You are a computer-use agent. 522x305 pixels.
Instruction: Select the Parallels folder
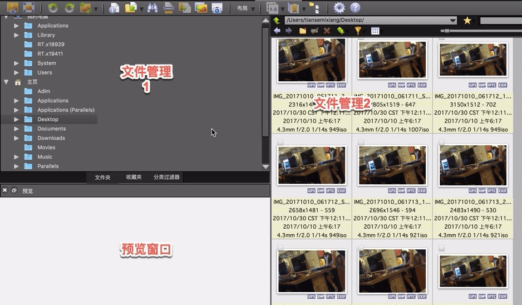[48, 166]
